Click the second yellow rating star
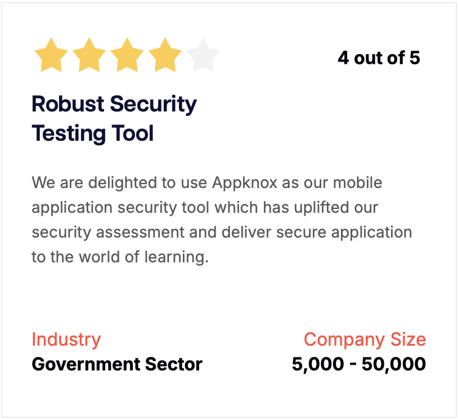This screenshot has width=458, height=420. point(89,55)
